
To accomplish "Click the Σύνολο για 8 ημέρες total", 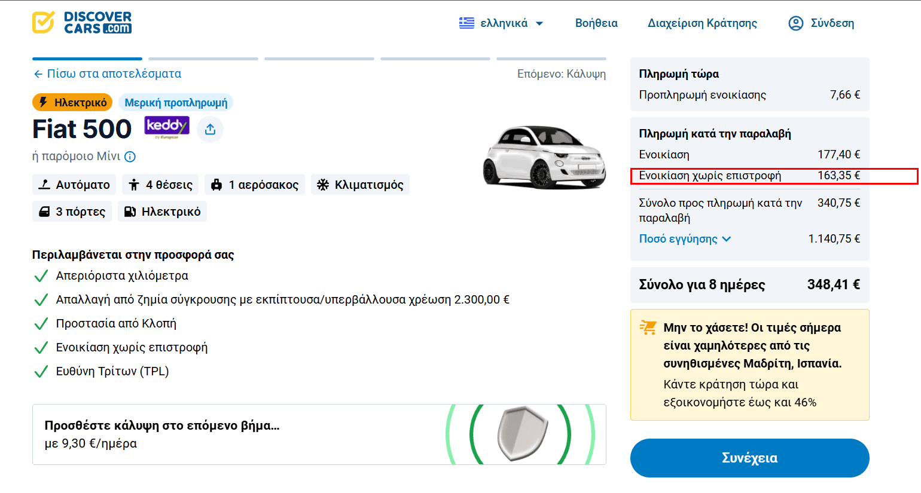I will 749,284.
